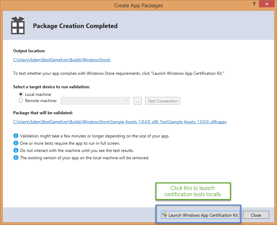
Task: Open the Remote machine dropdown
Action: click(x=95, y=101)
